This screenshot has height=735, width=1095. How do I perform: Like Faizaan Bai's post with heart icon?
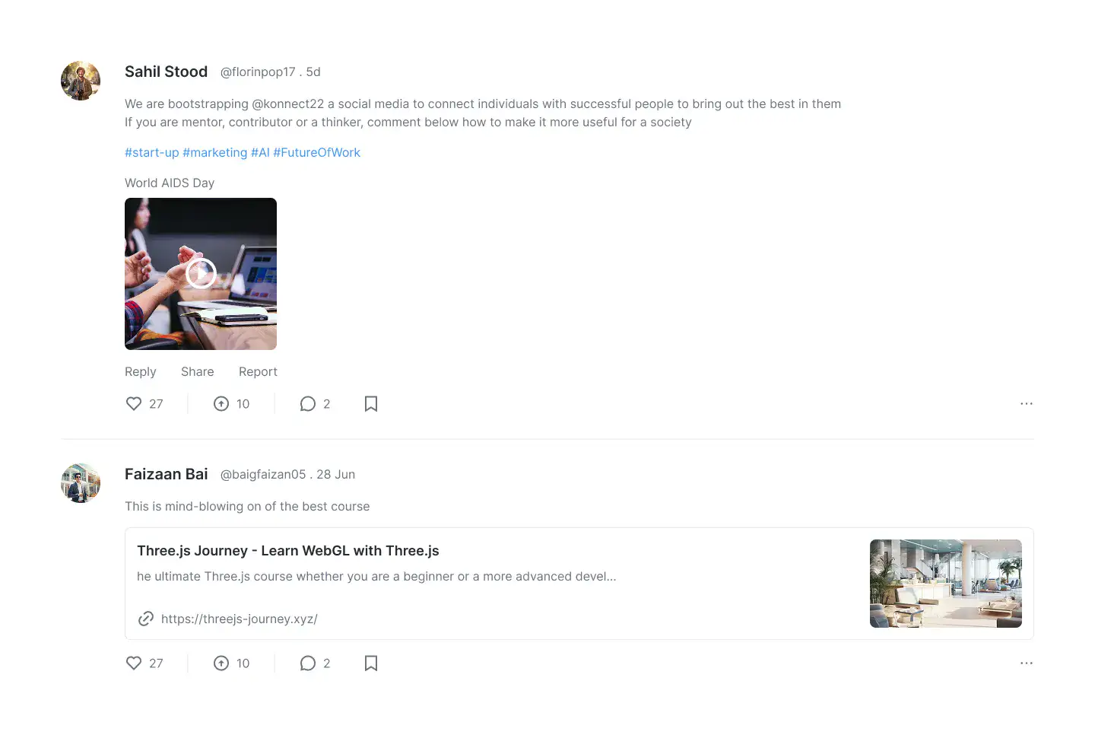pos(134,663)
